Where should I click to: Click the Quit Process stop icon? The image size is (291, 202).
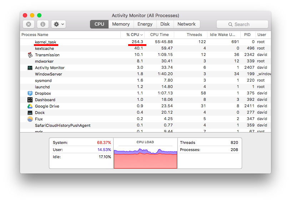tap(29, 24)
